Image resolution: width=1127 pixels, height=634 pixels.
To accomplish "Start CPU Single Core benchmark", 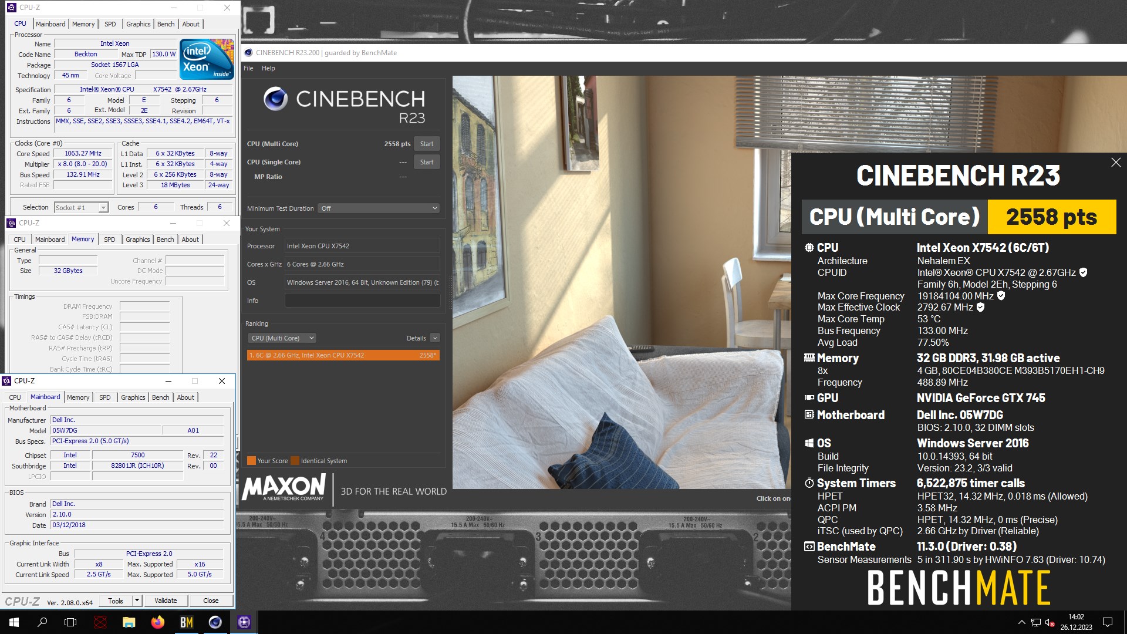I will click(x=427, y=162).
